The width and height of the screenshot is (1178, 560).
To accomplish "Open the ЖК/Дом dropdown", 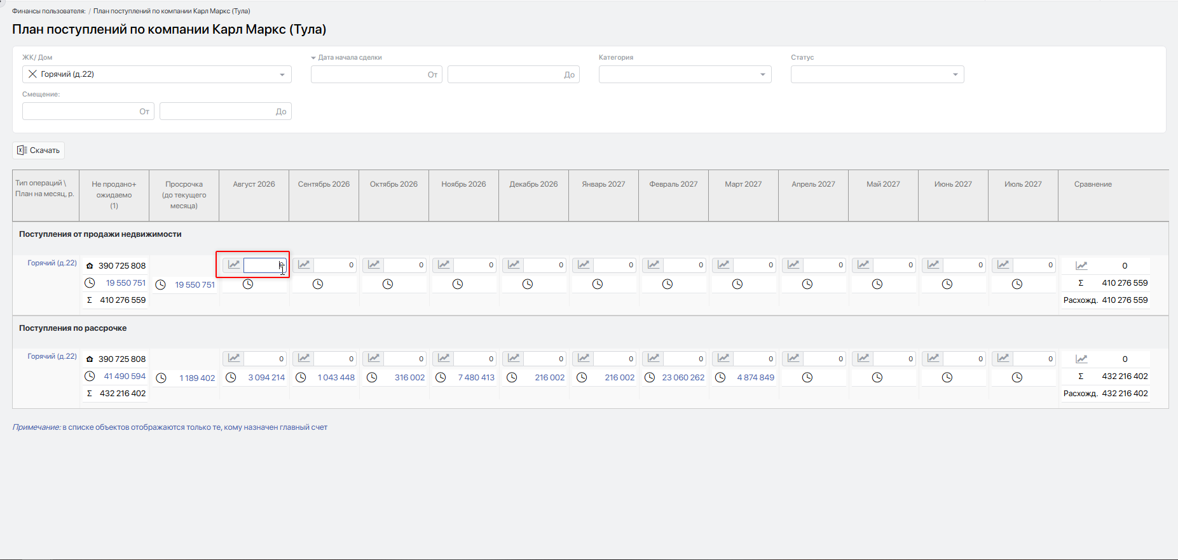I will (x=157, y=74).
